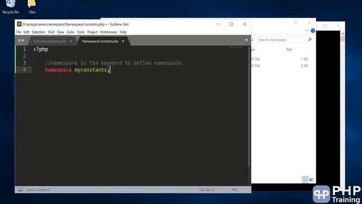
Task: Open the Goto menu
Action: pos(70,32)
